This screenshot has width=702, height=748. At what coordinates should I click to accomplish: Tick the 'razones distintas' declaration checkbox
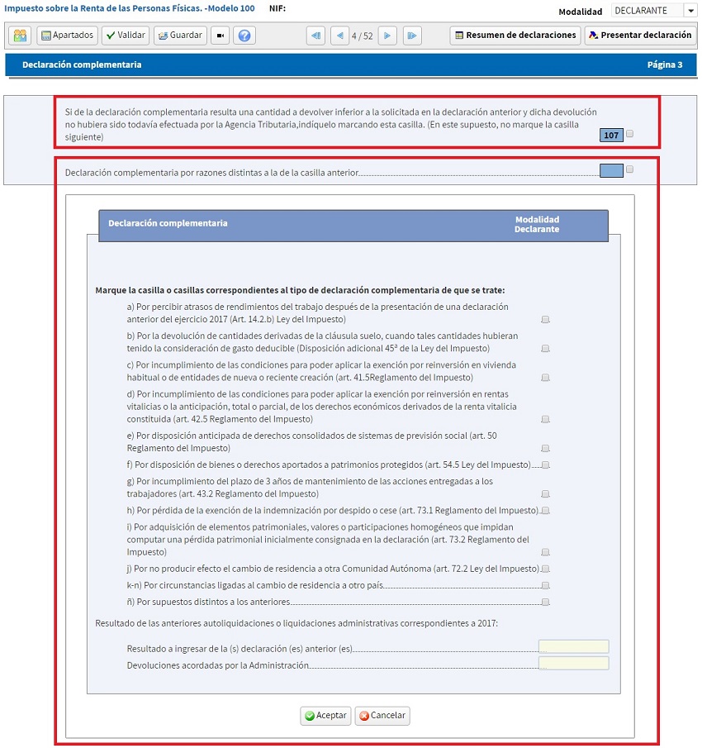(629, 169)
